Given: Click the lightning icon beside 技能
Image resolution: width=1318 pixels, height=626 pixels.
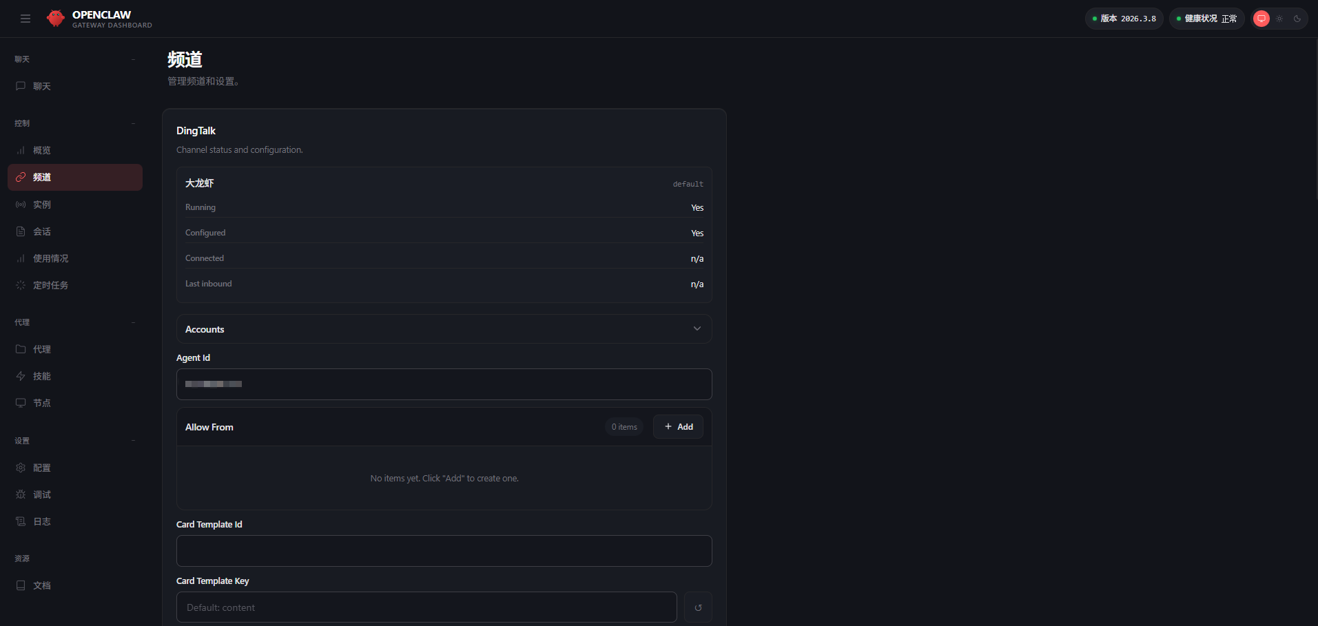Looking at the screenshot, I should point(21,376).
